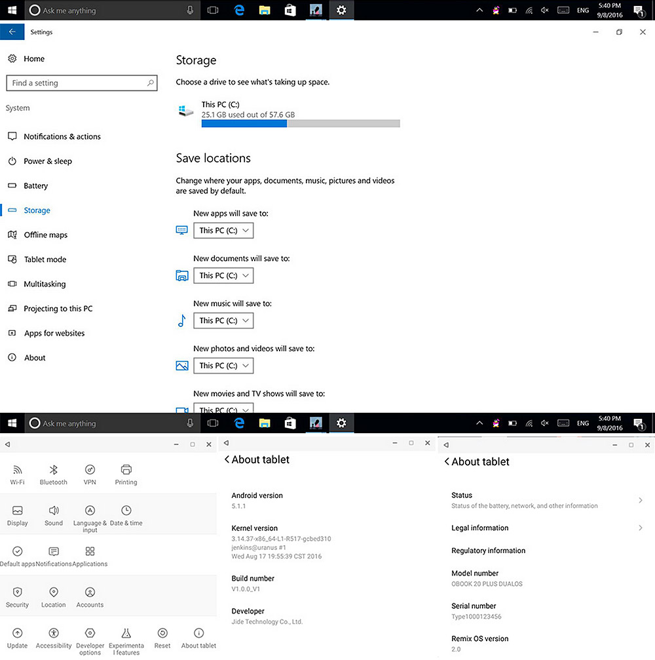This screenshot has height=660, width=655.
Task: Open Language & input settings icon
Action: tap(90, 519)
